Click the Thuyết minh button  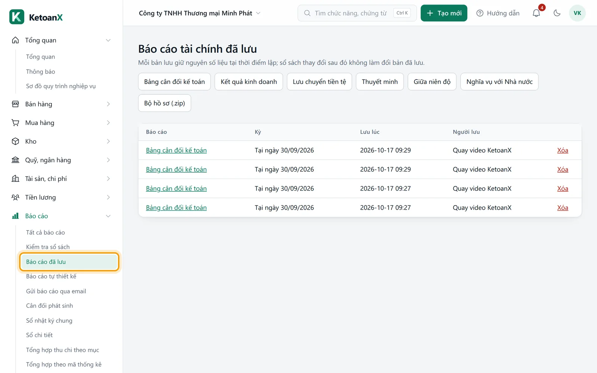click(x=380, y=82)
